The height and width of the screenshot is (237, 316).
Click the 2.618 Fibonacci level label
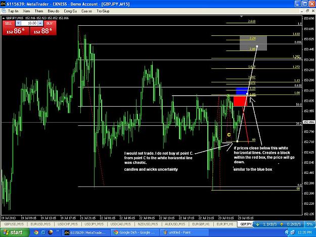[252, 21]
